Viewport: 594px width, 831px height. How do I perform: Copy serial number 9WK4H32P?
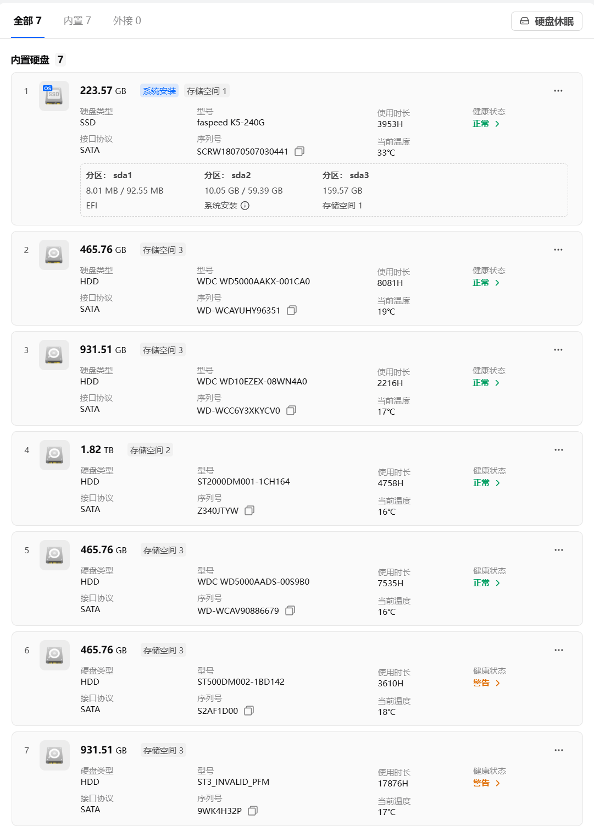click(x=253, y=811)
